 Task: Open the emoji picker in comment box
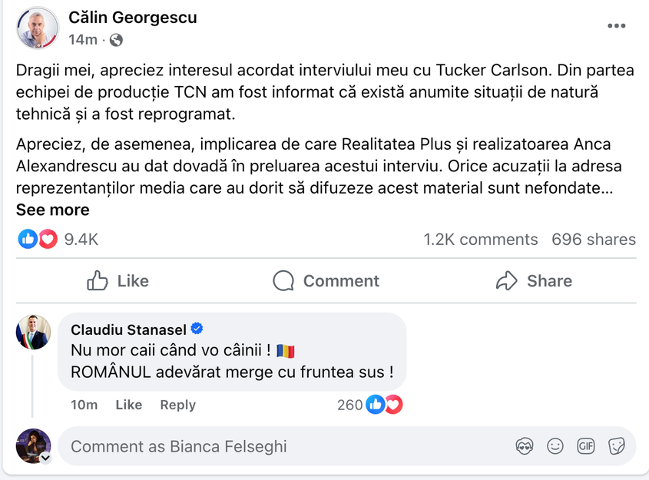[x=555, y=446]
